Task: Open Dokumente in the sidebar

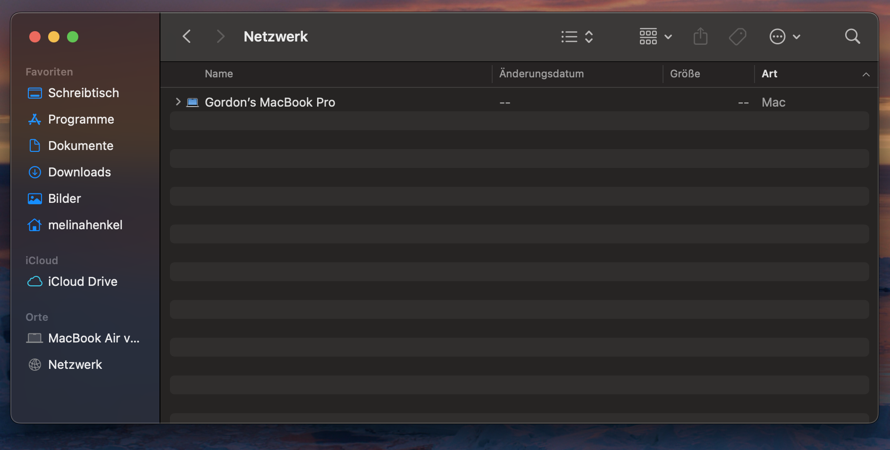Action: pyautogui.click(x=81, y=146)
